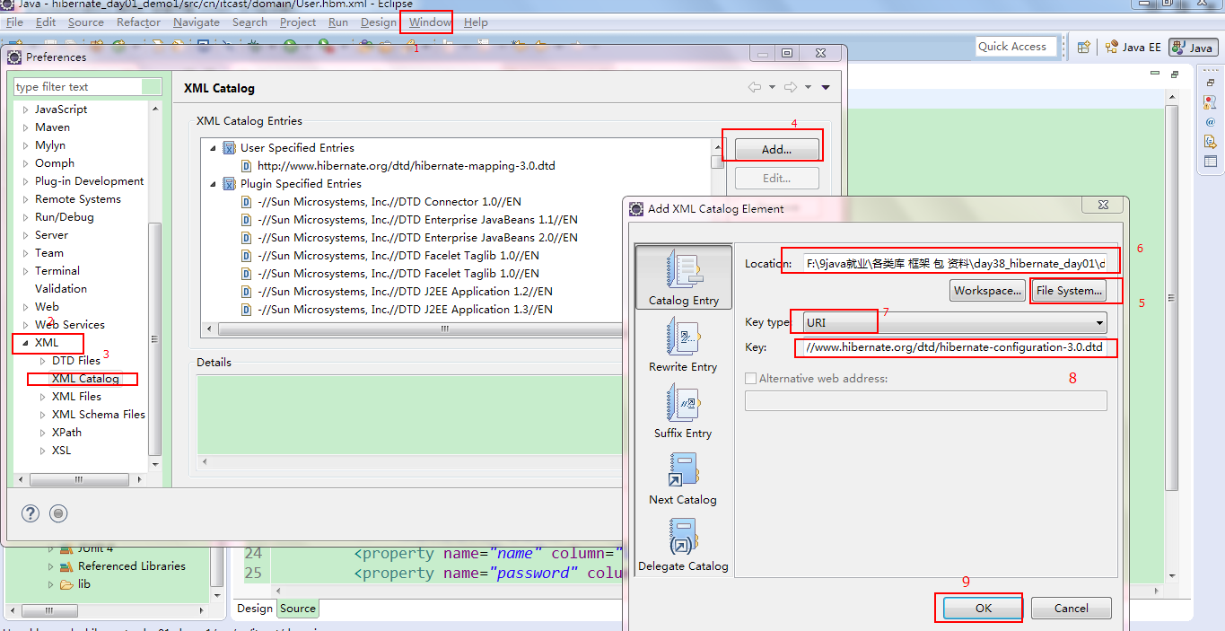Click Open Perspective icon beside Java EE
Screen dimensions: 1225x631
pos(1084,47)
